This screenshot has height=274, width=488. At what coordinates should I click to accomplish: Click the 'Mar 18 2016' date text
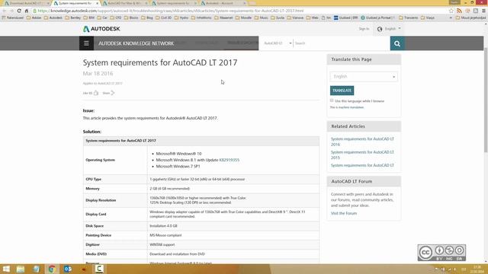tap(98, 74)
